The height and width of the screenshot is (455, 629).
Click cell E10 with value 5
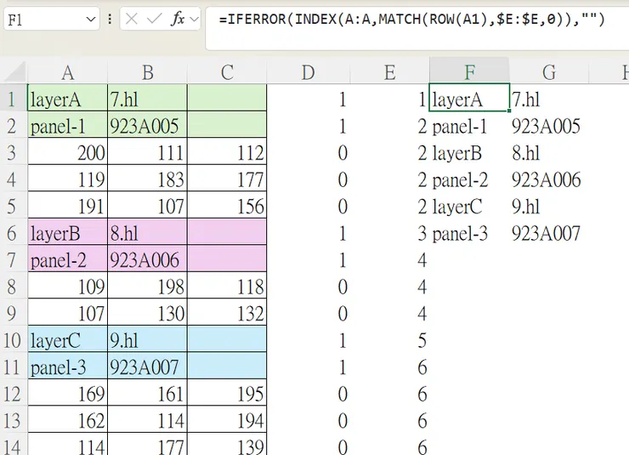pyautogui.click(x=389, y=339)
